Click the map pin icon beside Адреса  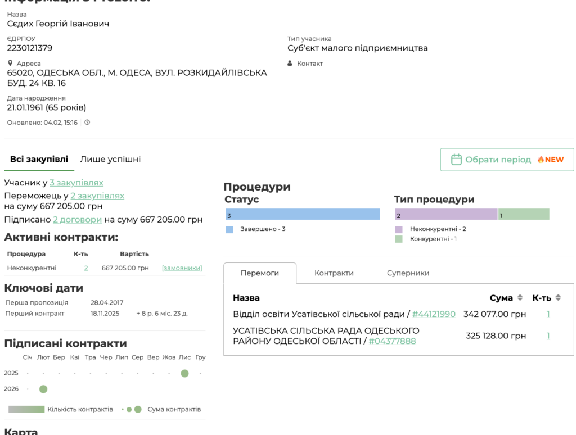click(10, 64)
